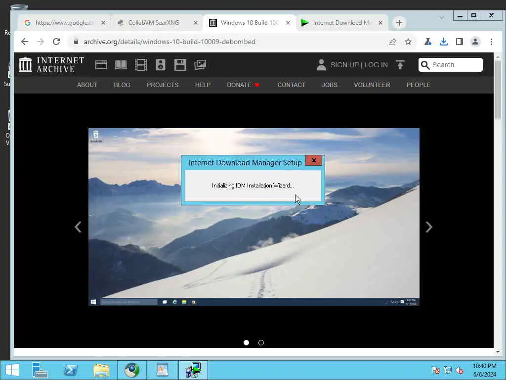Click the IDM installer taskbar icon
Viewport: 506px width, 380px height.
(x=193, y=370)
